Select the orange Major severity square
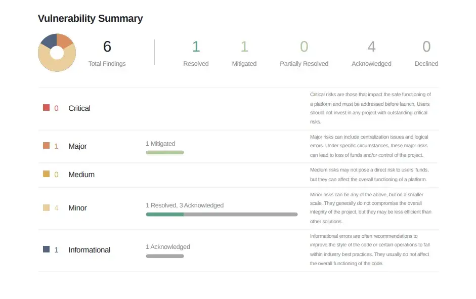476x299 pixels. point(46,145)
